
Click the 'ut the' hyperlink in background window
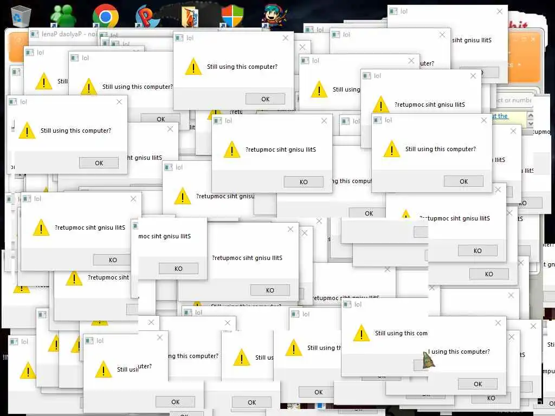pyautogui.click(x=499, y=116)
